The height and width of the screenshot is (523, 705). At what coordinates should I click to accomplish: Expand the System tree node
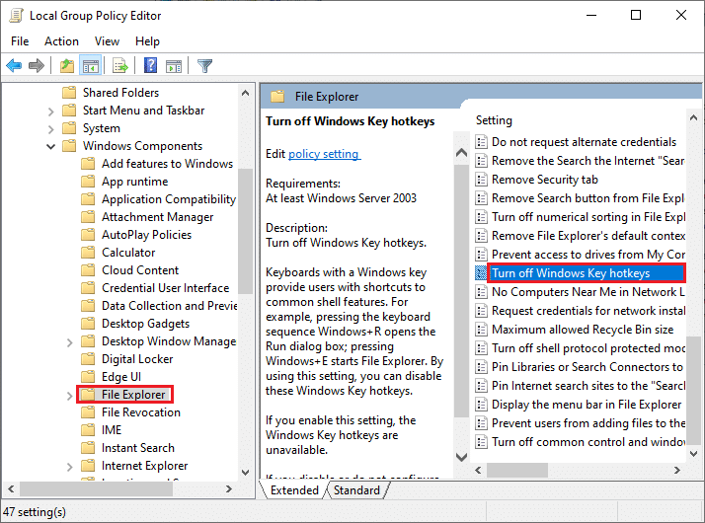50,129
